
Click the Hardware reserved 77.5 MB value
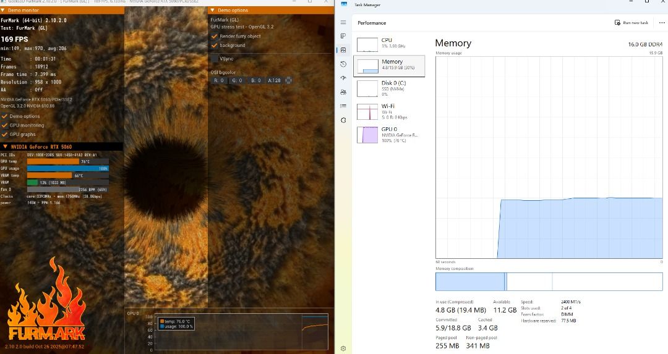(x=568, y=321)
